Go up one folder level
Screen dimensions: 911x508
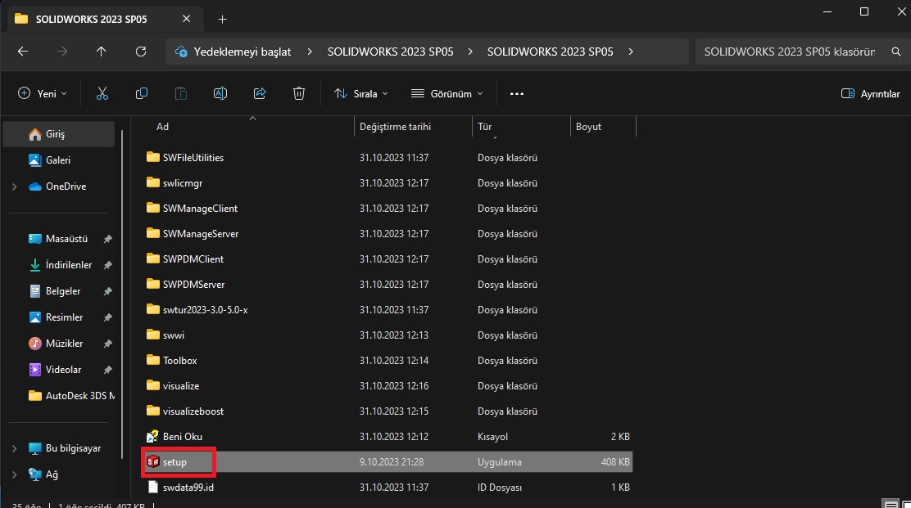point(101,52)
